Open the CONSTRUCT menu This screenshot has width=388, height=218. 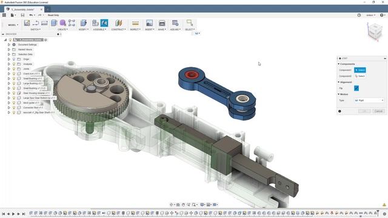[x=119, y=30]
